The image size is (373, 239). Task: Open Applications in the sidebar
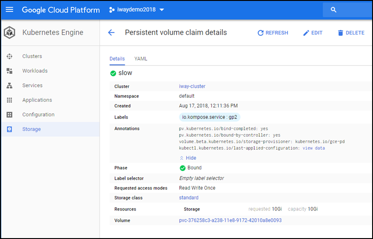coord(37,100)
